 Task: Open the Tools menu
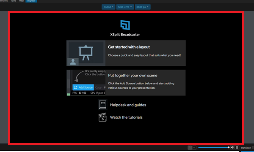click(x=14, y=1)
